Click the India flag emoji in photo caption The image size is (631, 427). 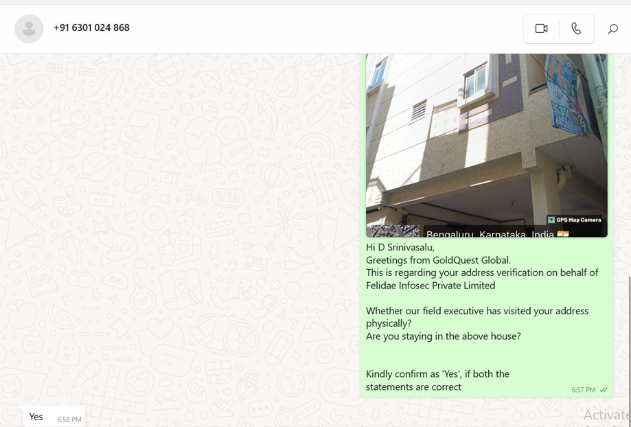pyautogui.click(x=563, y=233)
